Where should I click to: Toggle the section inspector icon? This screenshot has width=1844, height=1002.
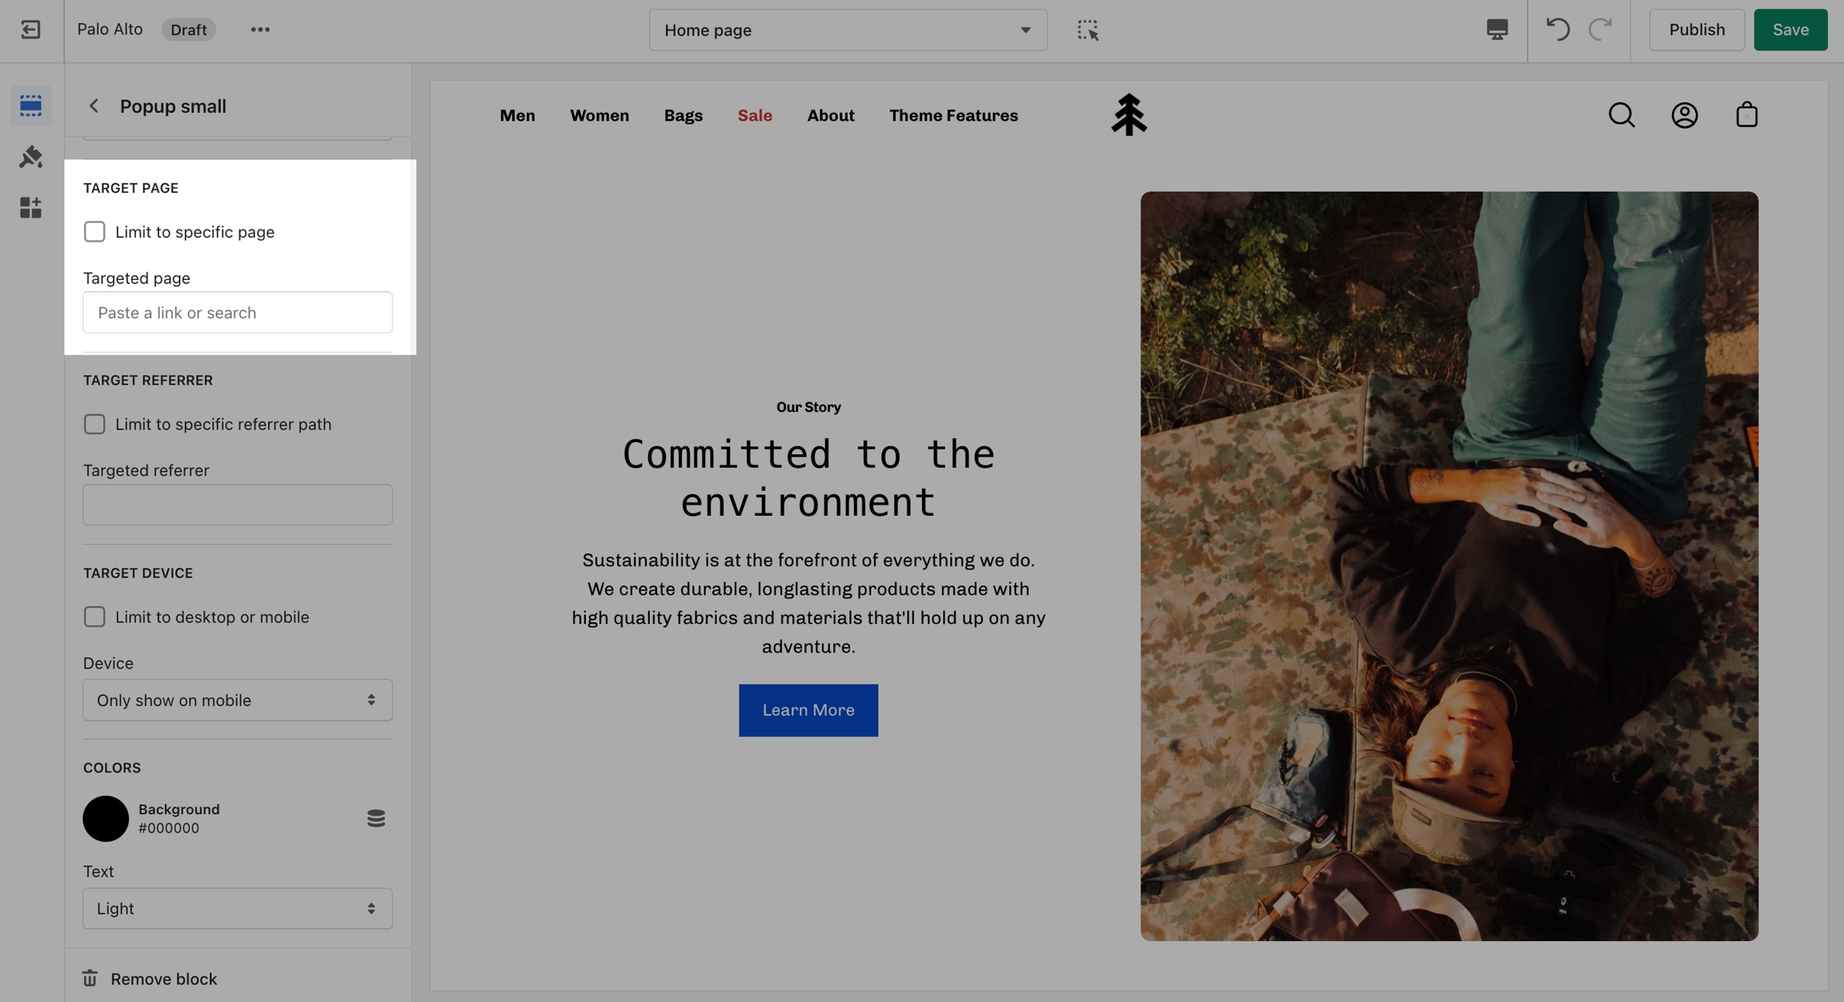point(1087,30)
